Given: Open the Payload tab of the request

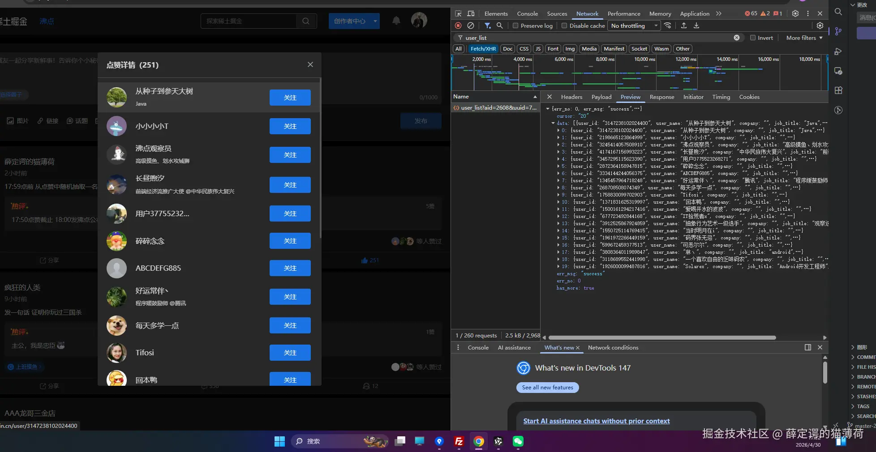Looking at the screenshot, I should [601, 97].
